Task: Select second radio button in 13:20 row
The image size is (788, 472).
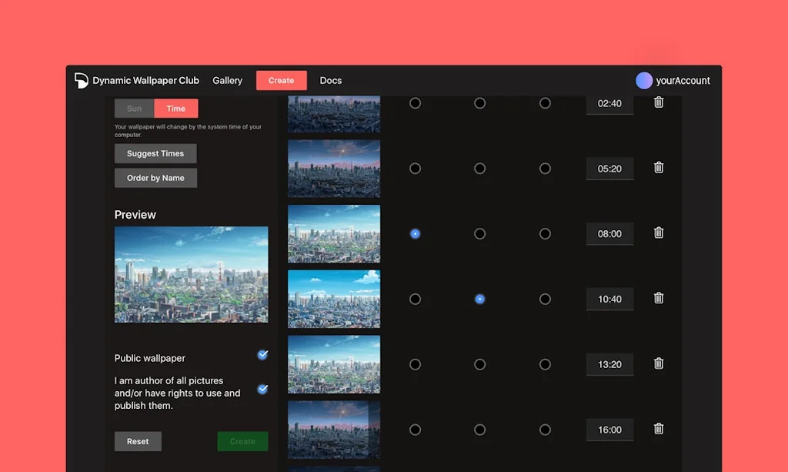Action: pos(480,364)
